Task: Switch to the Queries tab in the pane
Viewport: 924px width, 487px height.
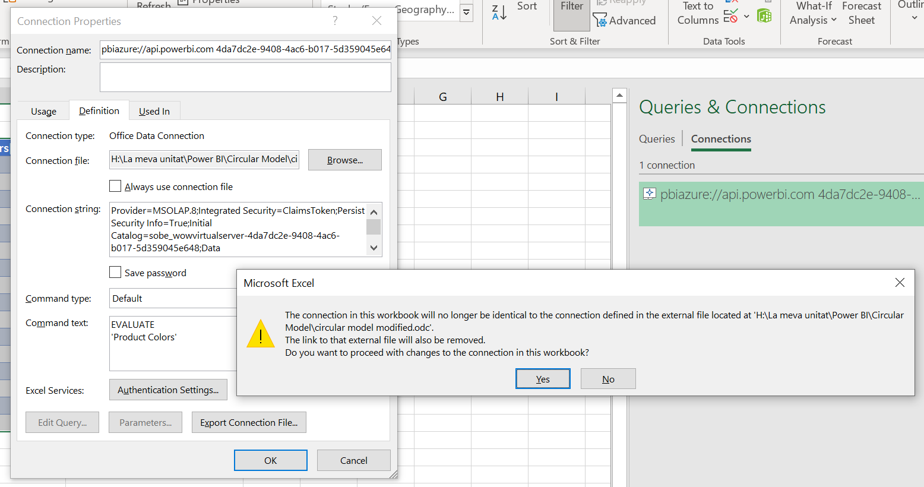Action: tap(657, 139)
